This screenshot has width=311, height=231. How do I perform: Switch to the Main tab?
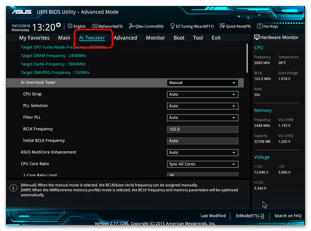(64, 38)
